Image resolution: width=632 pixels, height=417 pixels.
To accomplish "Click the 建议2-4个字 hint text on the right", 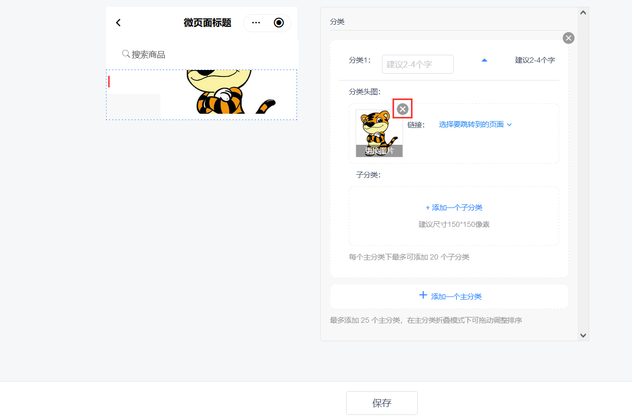I will (535, 61).
